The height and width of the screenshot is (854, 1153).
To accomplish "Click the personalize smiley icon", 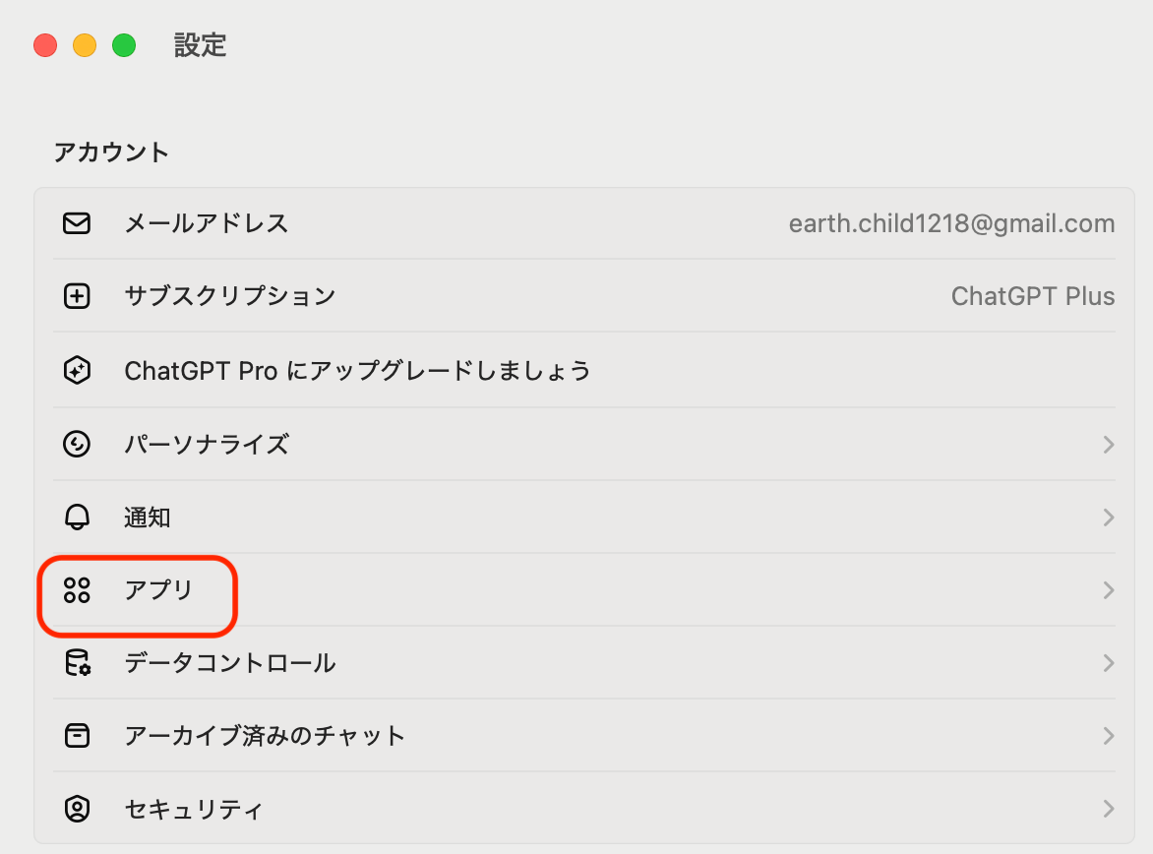I will pyautogui.click(x=77, y=445).
